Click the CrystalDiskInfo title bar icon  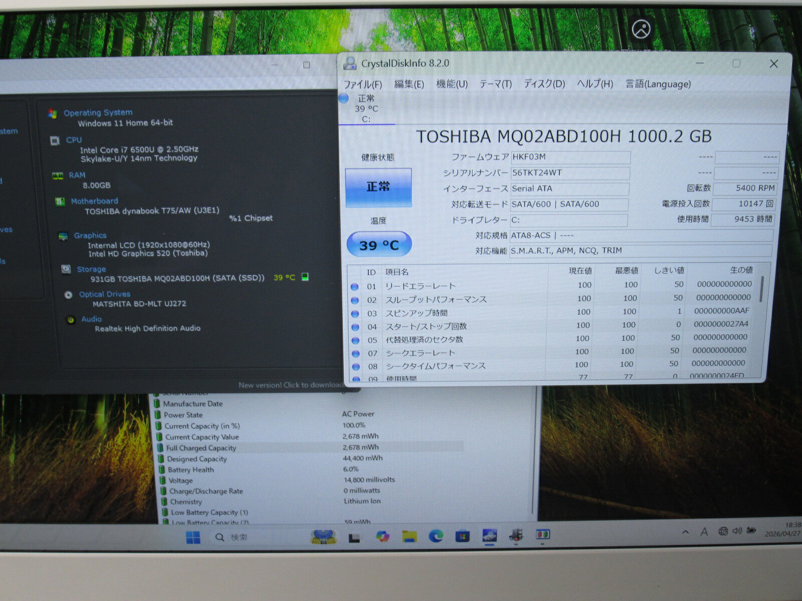tap(350, 64)
